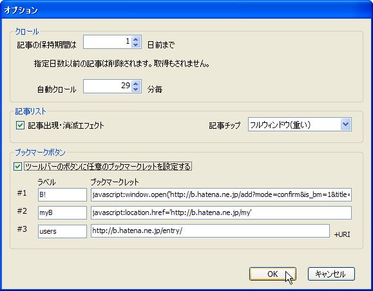Click up arrow of 自動クロール spinner
Screen dimensions: 373x291
[x=136, y=84]
